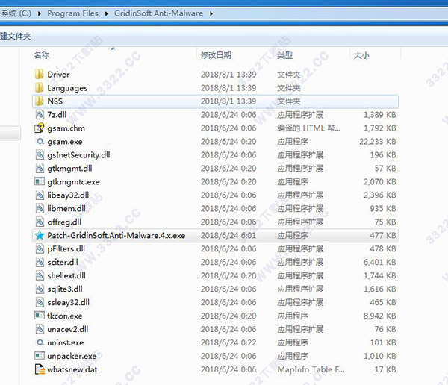Viewport: 448px width, 385px height.
Task: Sort by the 大小 column header
Action: coord(361,55)
